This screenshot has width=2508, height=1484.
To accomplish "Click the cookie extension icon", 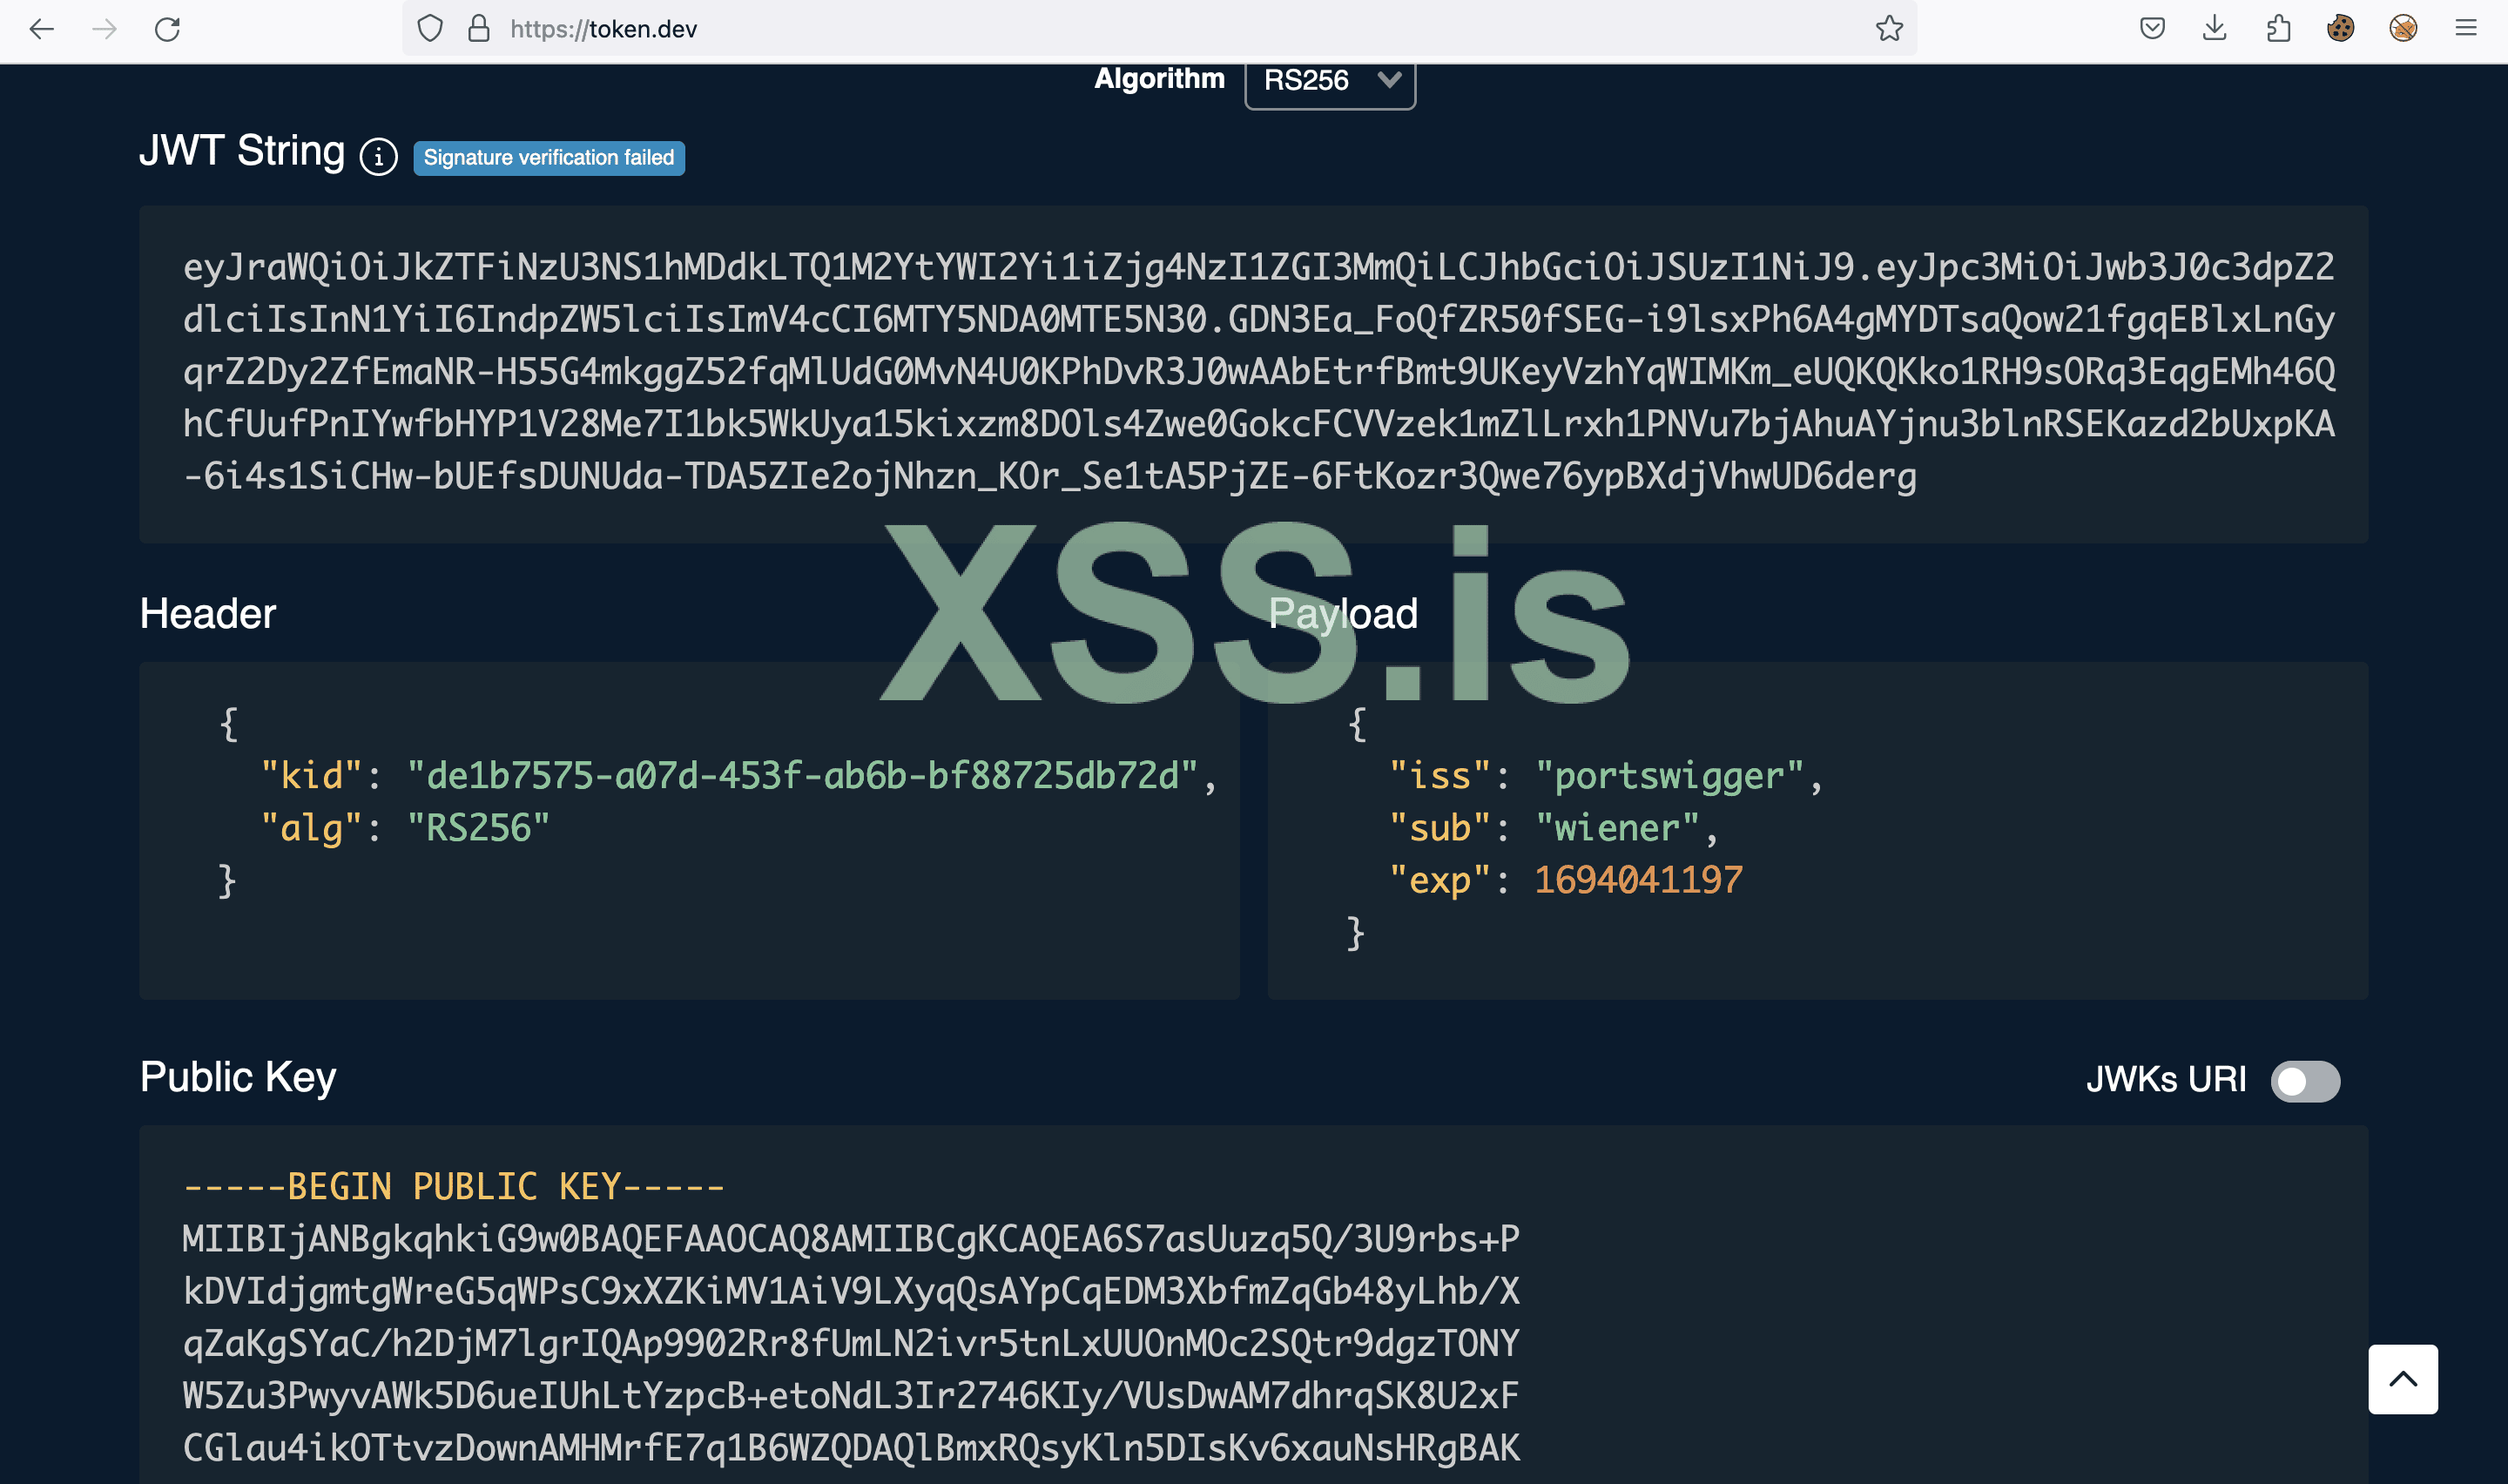I will click(2340, 29).
